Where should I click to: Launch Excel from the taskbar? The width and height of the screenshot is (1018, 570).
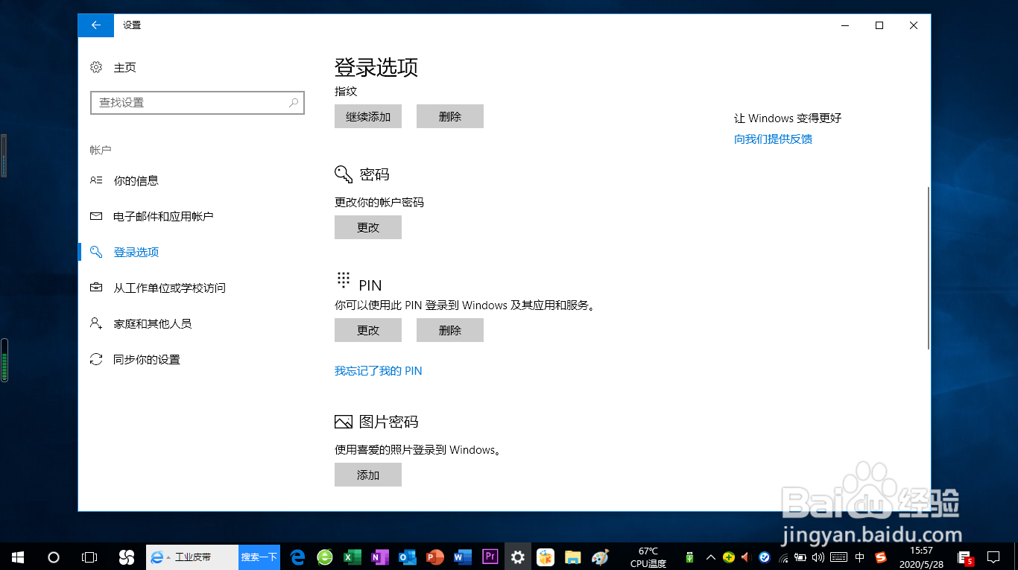pyautogui.click(x=352, y=557)
